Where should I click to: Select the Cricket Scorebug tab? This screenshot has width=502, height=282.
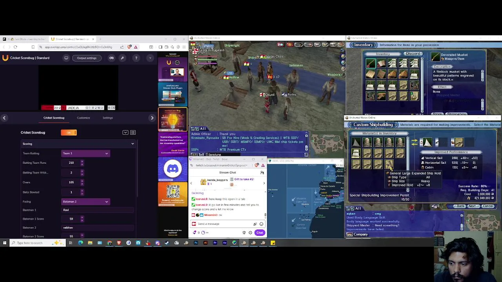54,117
